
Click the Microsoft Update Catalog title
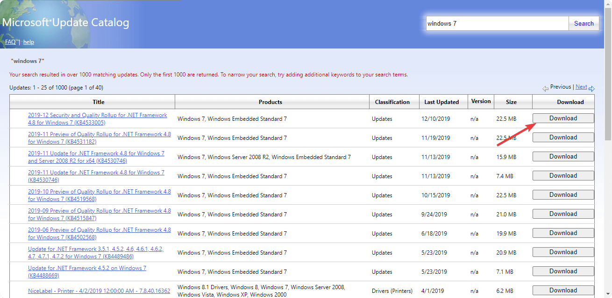coord(66,22)
